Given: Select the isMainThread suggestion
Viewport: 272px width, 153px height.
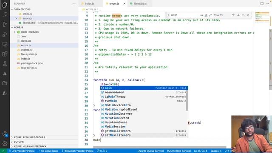Looking at the screenshot, I should pyautogui.click(x=143, y=96).
